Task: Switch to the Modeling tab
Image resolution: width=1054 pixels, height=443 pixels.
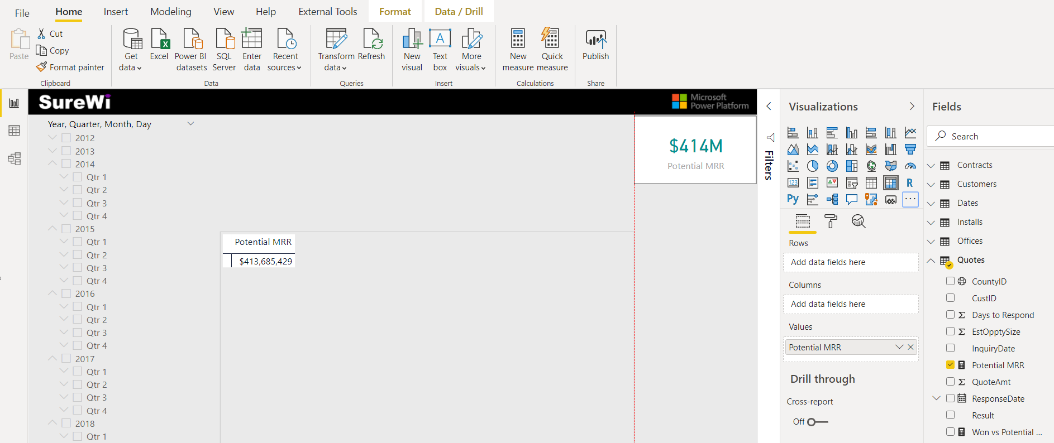Action: coord(171,12)
